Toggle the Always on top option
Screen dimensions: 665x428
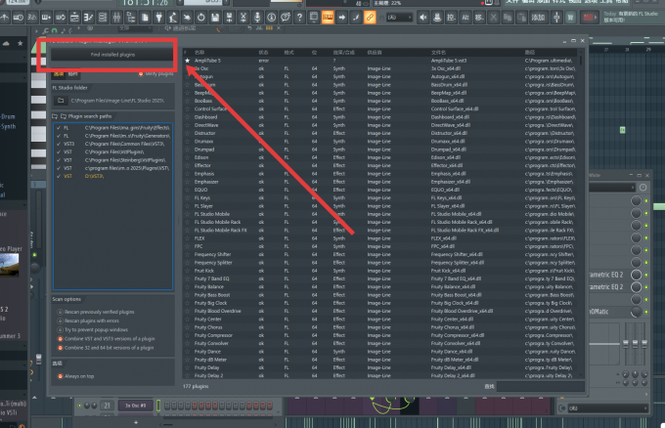click(76, 376)
